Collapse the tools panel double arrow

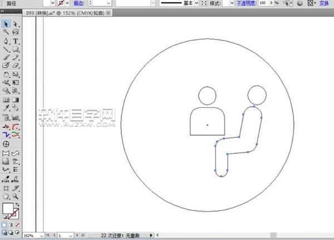pos(2,11)
